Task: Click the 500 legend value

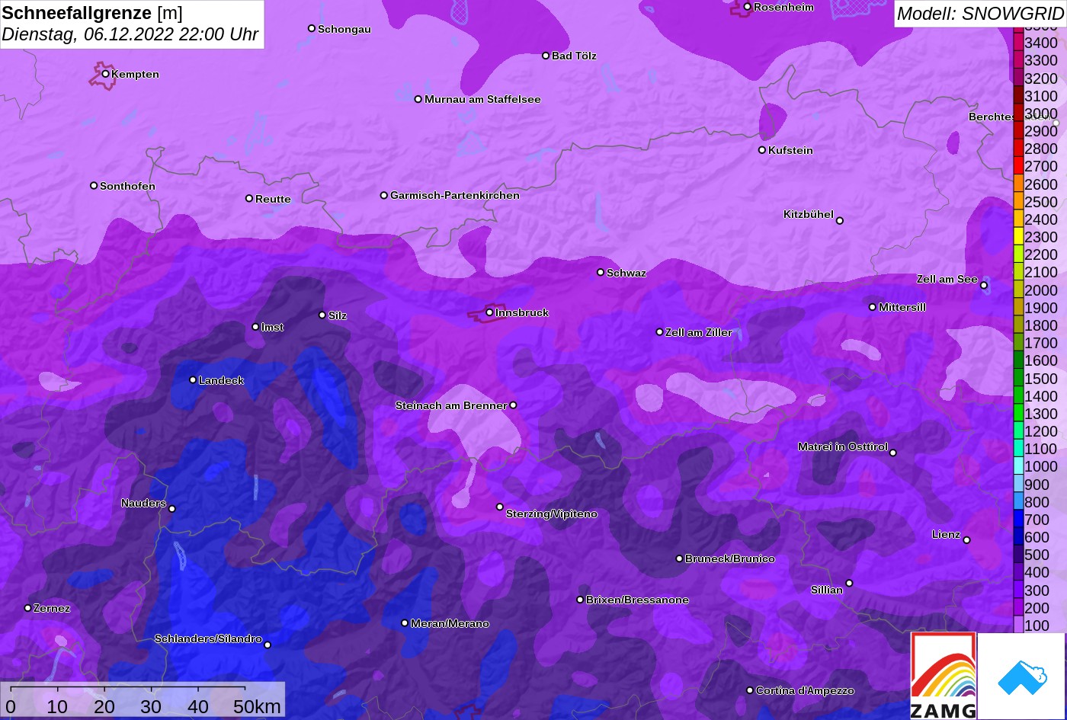Action: [1037, 555]
